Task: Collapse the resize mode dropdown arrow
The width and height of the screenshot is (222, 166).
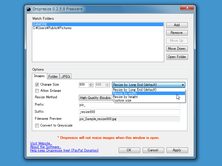Action: click(183, 85)
